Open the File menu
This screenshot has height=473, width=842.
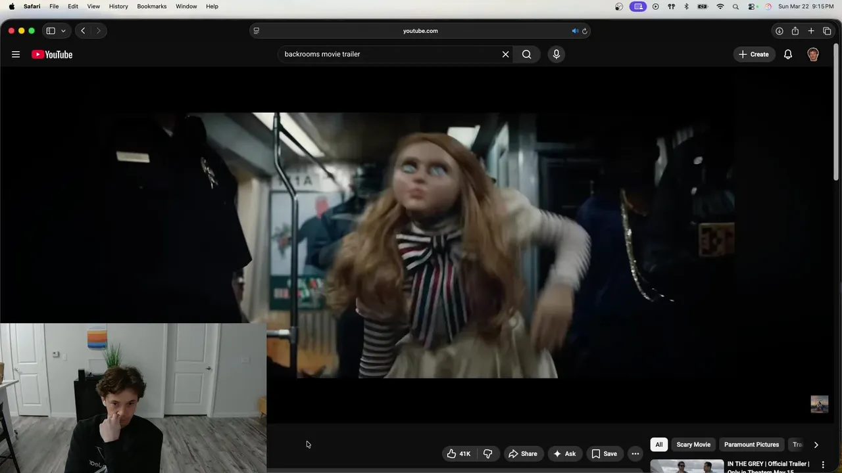pos(54,7)
